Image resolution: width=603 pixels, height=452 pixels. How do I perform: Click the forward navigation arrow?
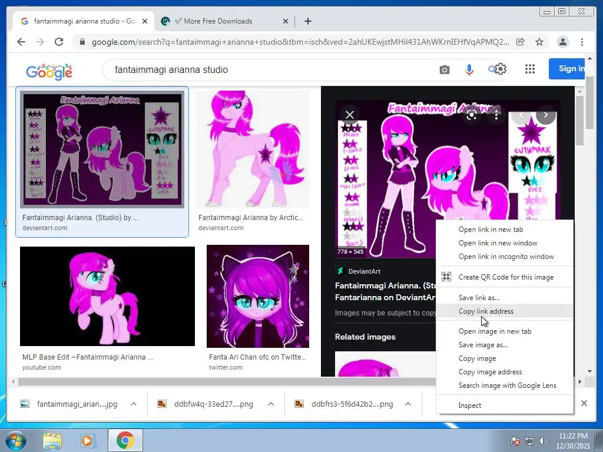coord(40,42)
